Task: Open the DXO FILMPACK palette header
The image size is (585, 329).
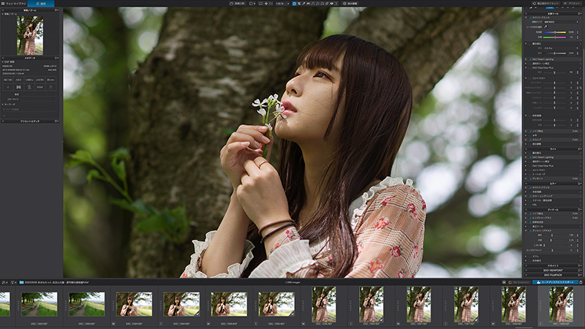Action: click(553, 275)
